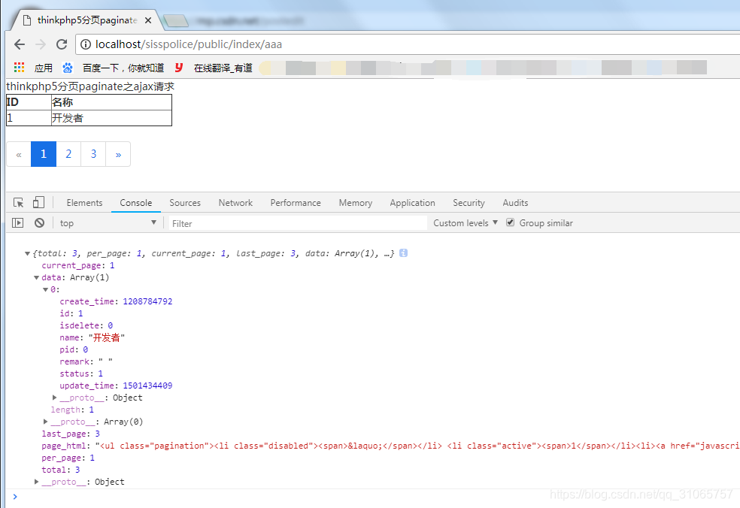Select the thinkphp5分页paginate tab
Image resolution: width=740 pixels, height=508 pixels.
pyautogui.click(x=87, y=20)
